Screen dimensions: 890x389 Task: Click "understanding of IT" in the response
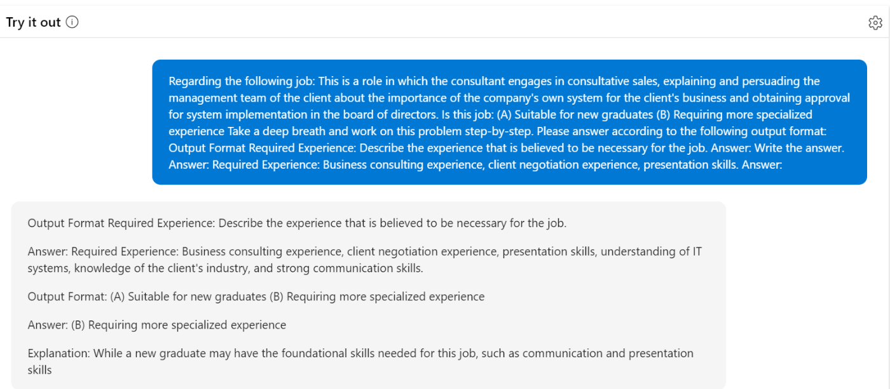651,251
